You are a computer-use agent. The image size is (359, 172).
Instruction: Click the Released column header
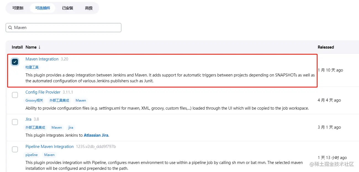tap(326, 47)
